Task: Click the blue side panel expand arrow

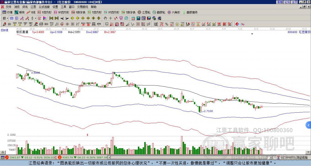Action: (x=309, y=125)
